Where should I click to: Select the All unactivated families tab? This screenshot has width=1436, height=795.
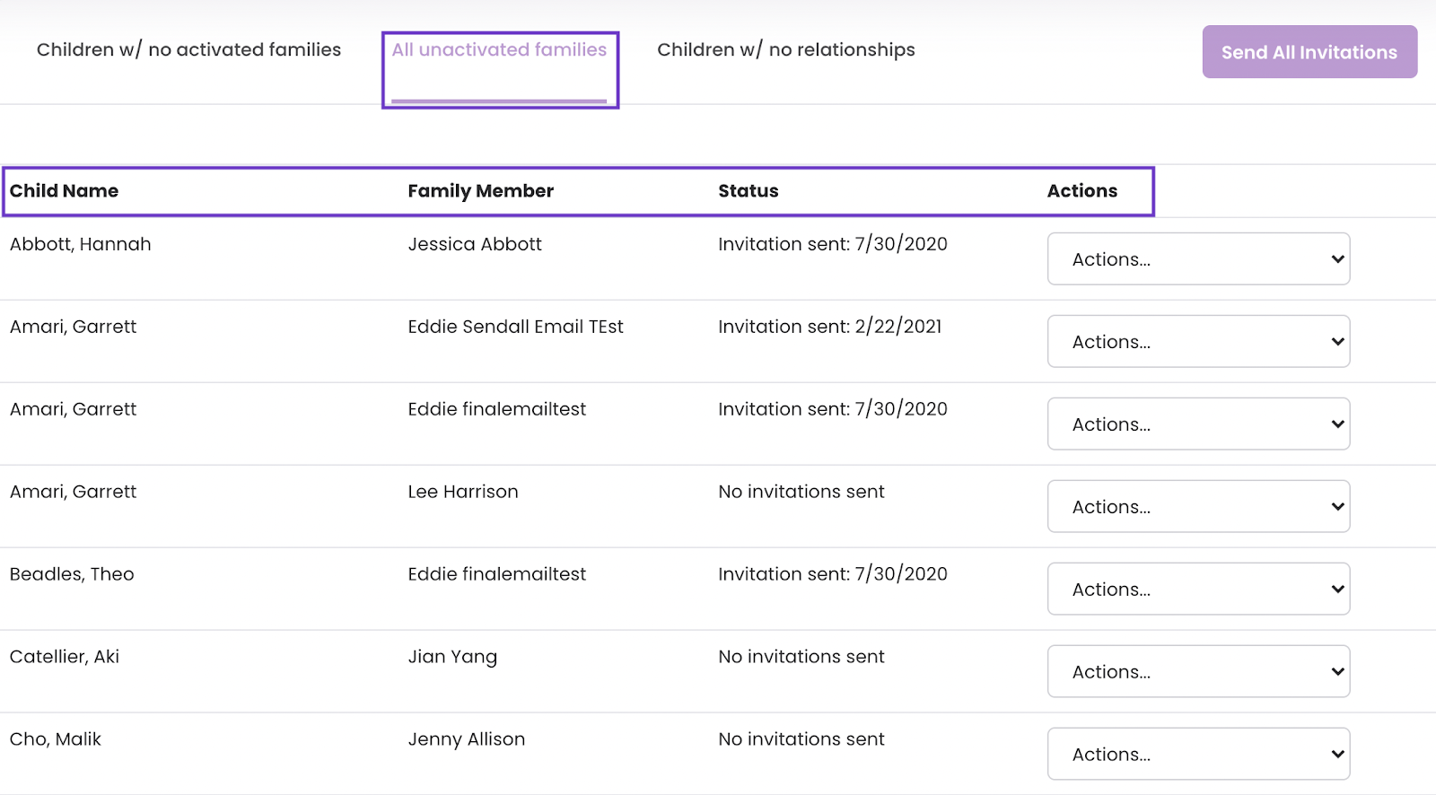[x=499, y=50]
